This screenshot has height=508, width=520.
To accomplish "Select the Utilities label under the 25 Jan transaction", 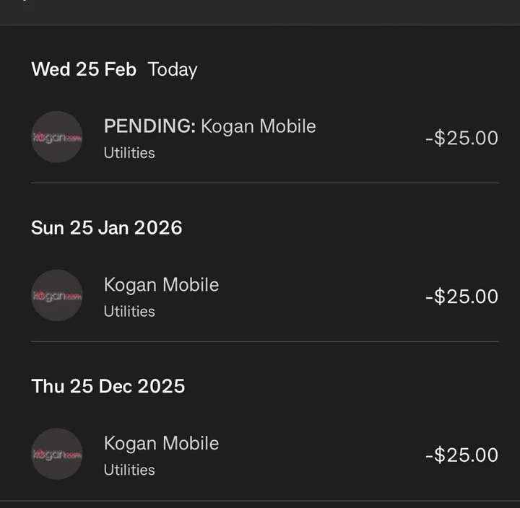I will pyautogui.click(x=129, y=312).
